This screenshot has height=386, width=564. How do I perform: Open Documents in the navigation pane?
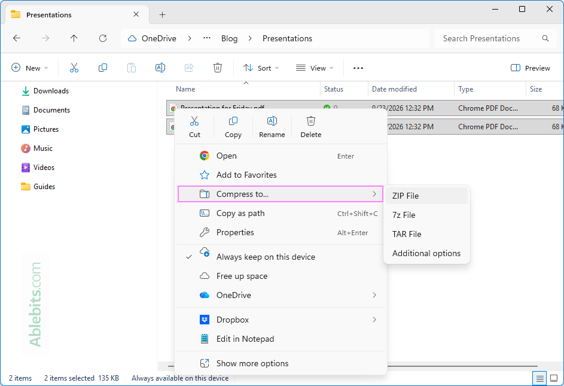tap(45, 110)
